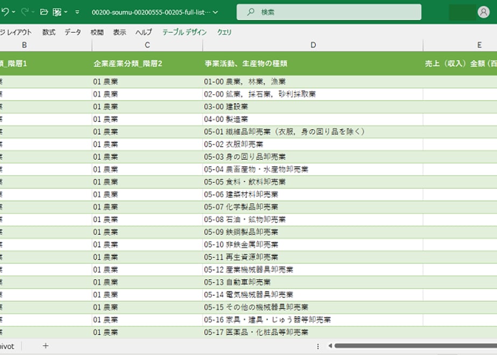Click the Undo icon

coord(5,12)
